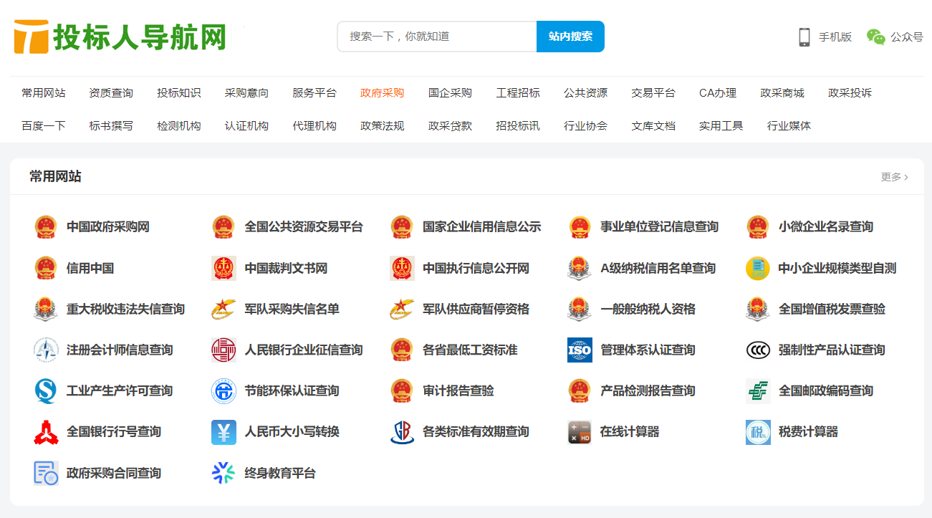
Task: Click the icon beside 中国执行信息公开网
Action: pyautogui.click(x=402, y=268)
